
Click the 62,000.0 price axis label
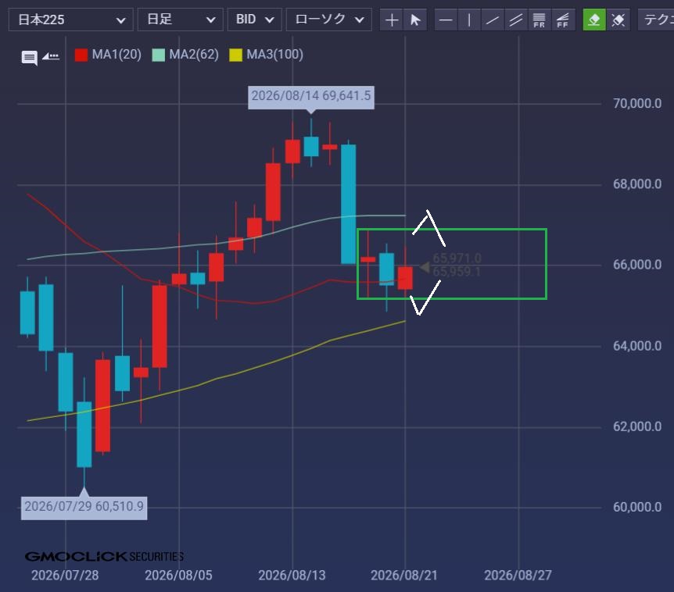pyautogui.click(x=637, y=426)
